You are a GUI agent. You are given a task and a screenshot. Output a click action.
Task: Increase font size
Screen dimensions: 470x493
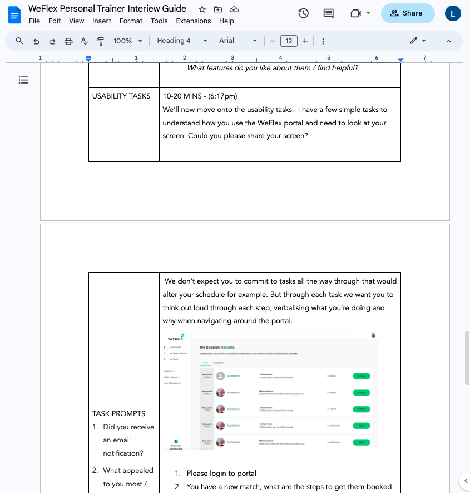pos(305,41)
